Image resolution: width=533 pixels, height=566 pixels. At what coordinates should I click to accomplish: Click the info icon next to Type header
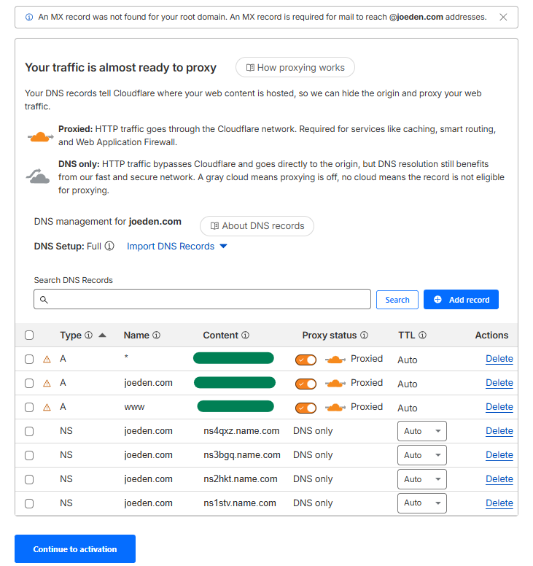[88, 336]
